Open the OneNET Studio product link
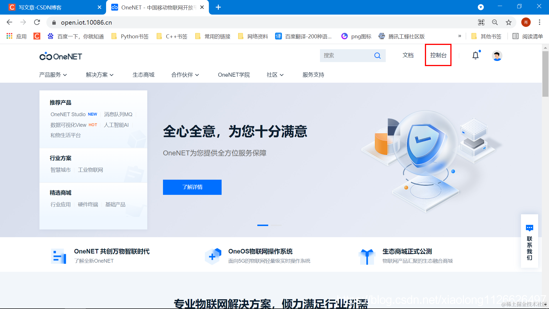 [x=68, y=114]
